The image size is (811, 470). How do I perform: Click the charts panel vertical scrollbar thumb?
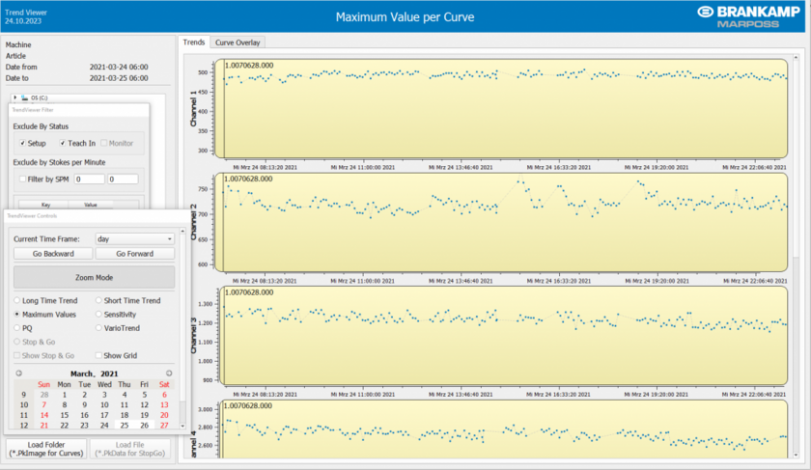[x=796, y=160]
